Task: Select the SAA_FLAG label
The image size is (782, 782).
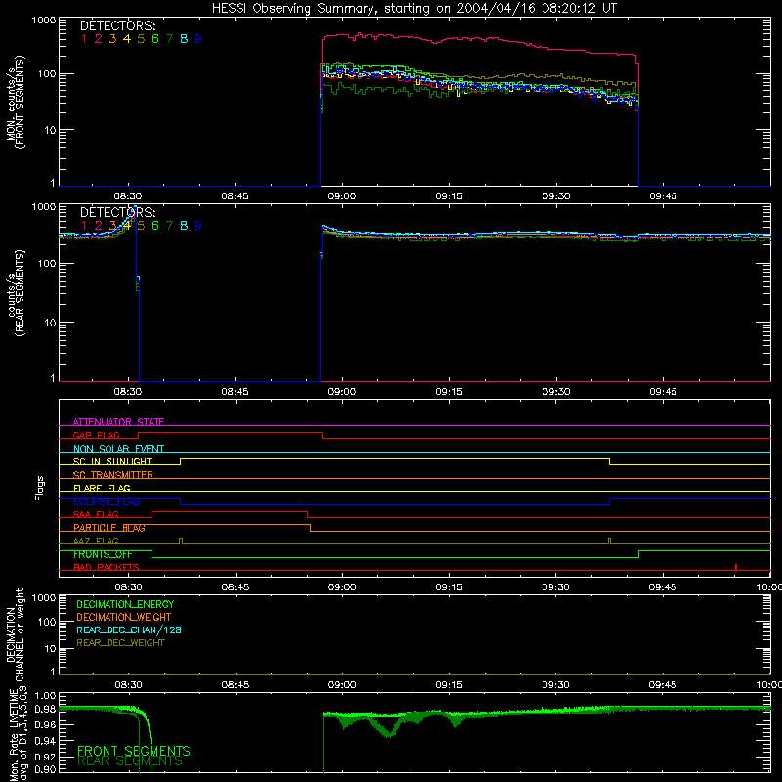Action: (96, 515)
